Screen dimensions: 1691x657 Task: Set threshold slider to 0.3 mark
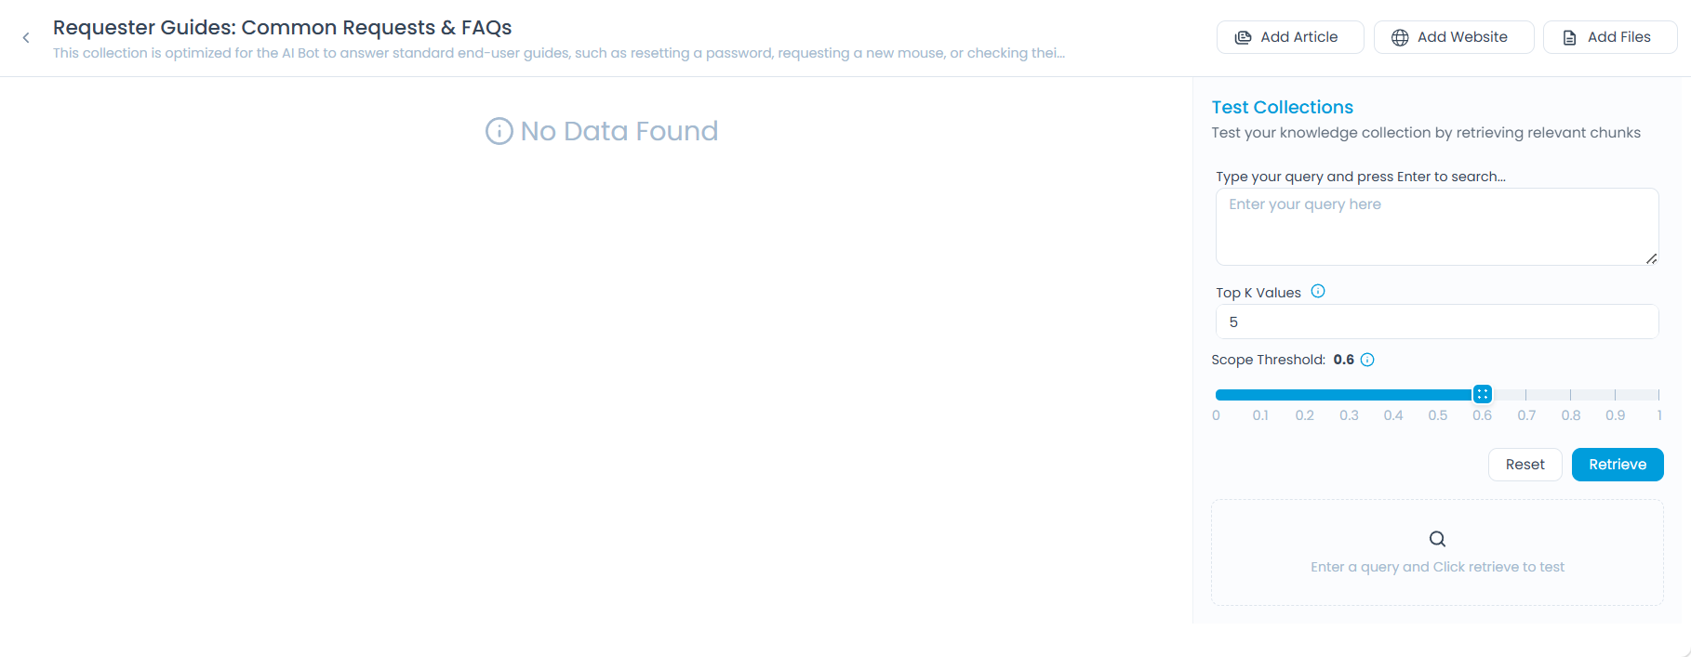coord(1349,395)
